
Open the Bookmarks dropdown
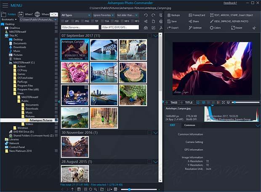pos(9,19)
